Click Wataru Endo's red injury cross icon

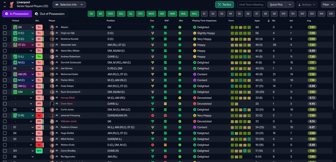point(152,145)
